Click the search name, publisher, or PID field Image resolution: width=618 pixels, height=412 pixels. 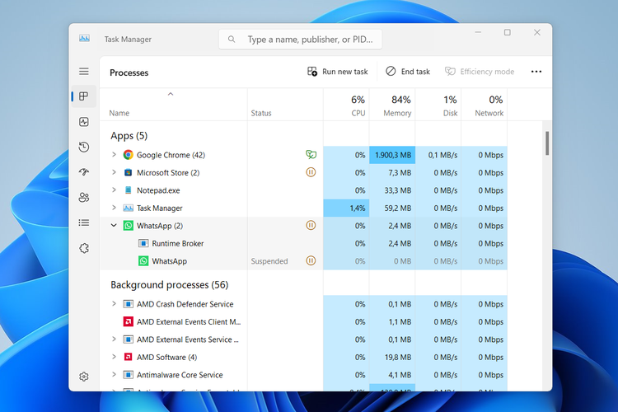(300, 40)
